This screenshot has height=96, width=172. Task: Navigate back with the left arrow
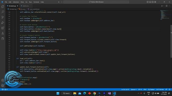tap(59, 2)
